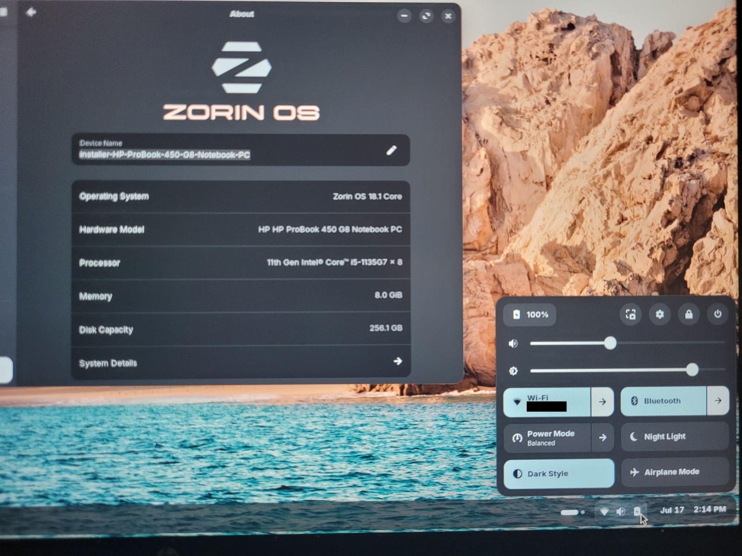
Task: Disable Bluetooth toggle
Action: 663,401
